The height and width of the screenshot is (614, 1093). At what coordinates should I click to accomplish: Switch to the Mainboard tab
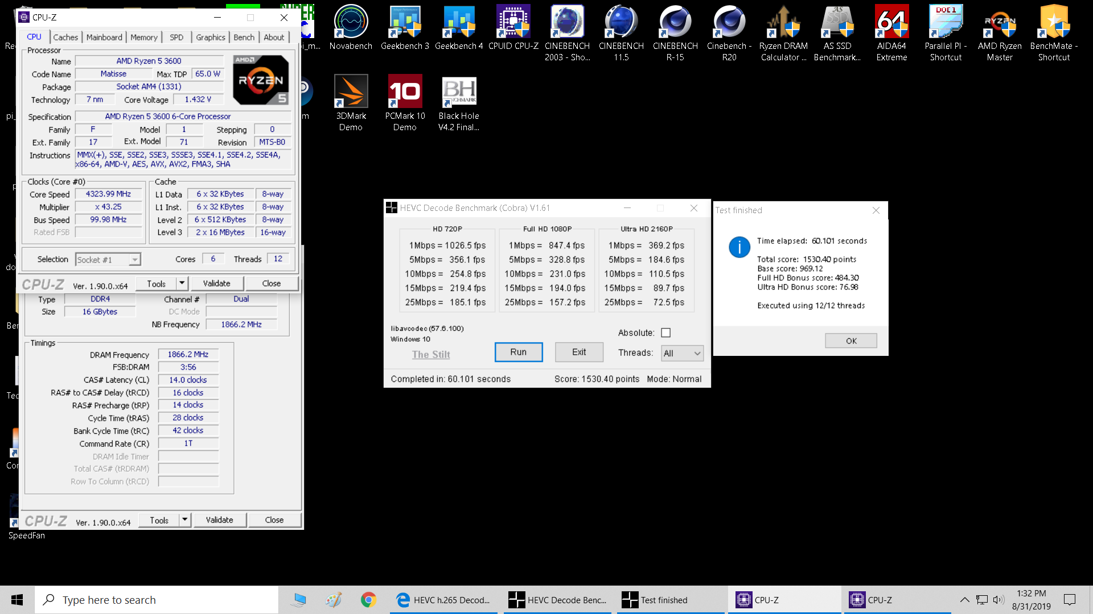[x=104, y=38]
